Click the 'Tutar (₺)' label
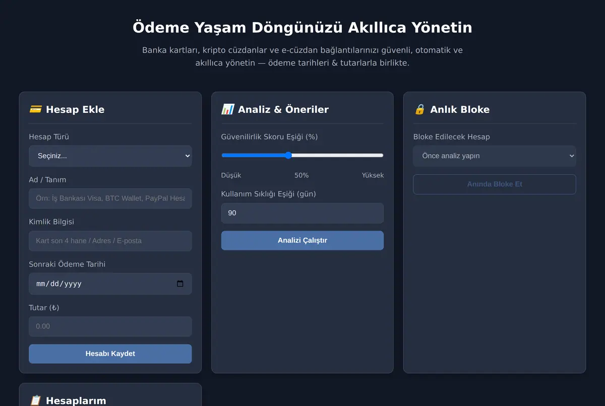Image resolution: width=605 pixels, height=406 pixels. pos(44,308)
